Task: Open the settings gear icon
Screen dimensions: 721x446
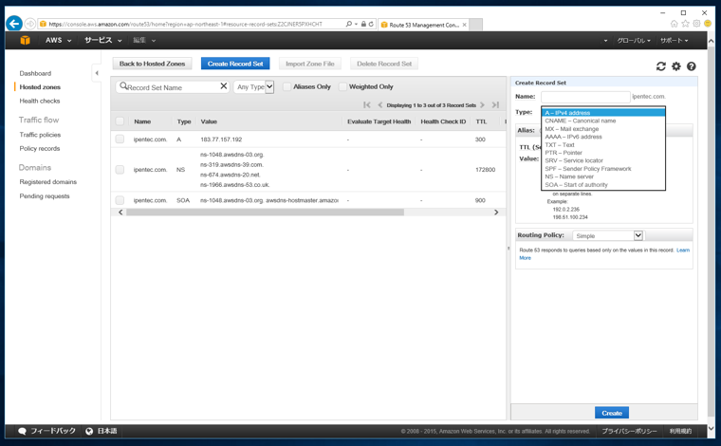Action: coord(675,66)
